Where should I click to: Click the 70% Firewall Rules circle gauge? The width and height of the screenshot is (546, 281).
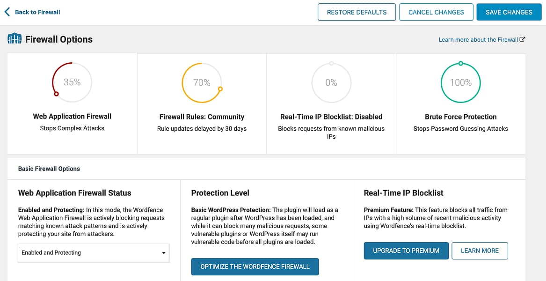pyautogui.click(x=202, y=82)
